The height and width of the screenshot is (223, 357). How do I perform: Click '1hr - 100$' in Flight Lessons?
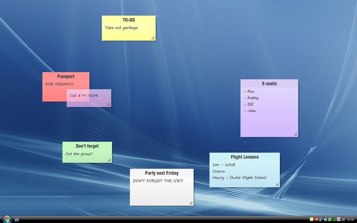point(224,164)
